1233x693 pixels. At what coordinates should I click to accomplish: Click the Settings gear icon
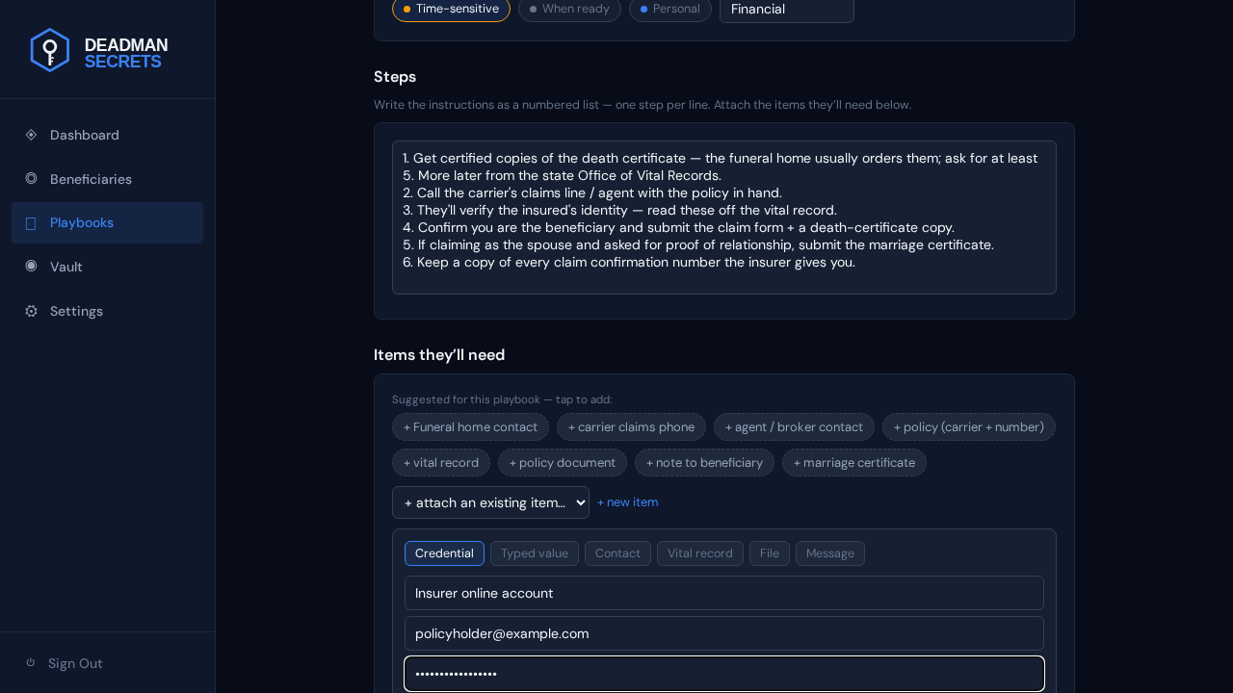click(31, 311)
